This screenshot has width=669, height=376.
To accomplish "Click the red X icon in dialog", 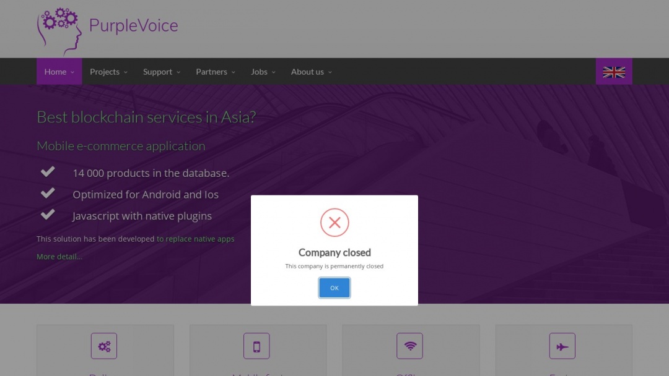I will (x=334, y=223).
